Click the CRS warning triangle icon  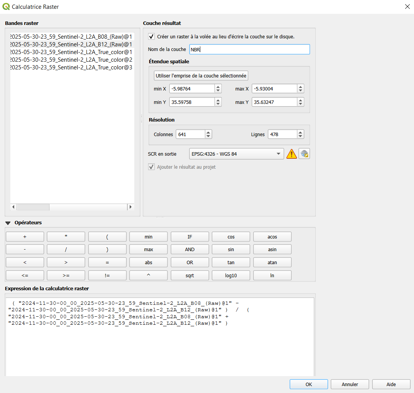pos(291,153)
